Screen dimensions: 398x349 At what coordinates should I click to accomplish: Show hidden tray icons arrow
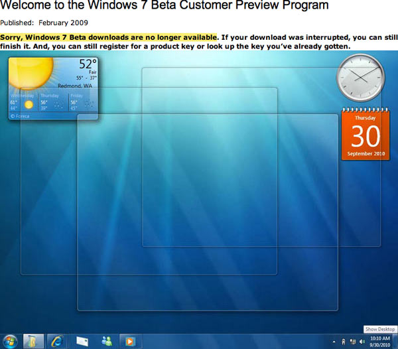(334, 342)
